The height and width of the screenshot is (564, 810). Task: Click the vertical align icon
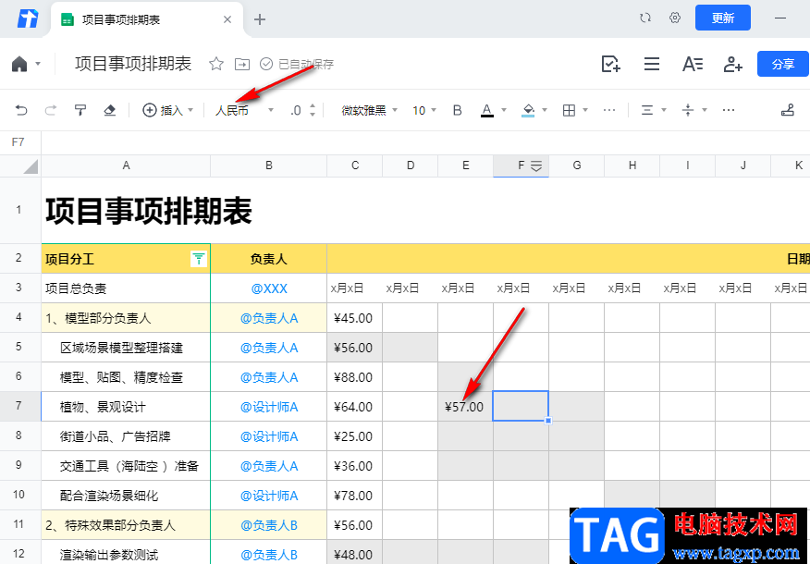click(x=688, y=110)
